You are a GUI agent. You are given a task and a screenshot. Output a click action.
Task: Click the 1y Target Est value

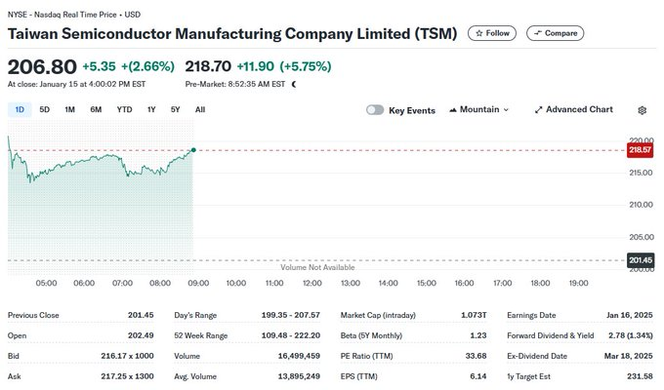pyautogui.click(x=639, y=376)
